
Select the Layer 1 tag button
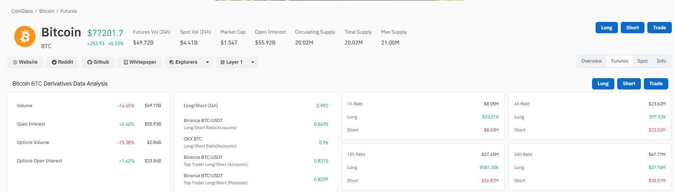231,62
